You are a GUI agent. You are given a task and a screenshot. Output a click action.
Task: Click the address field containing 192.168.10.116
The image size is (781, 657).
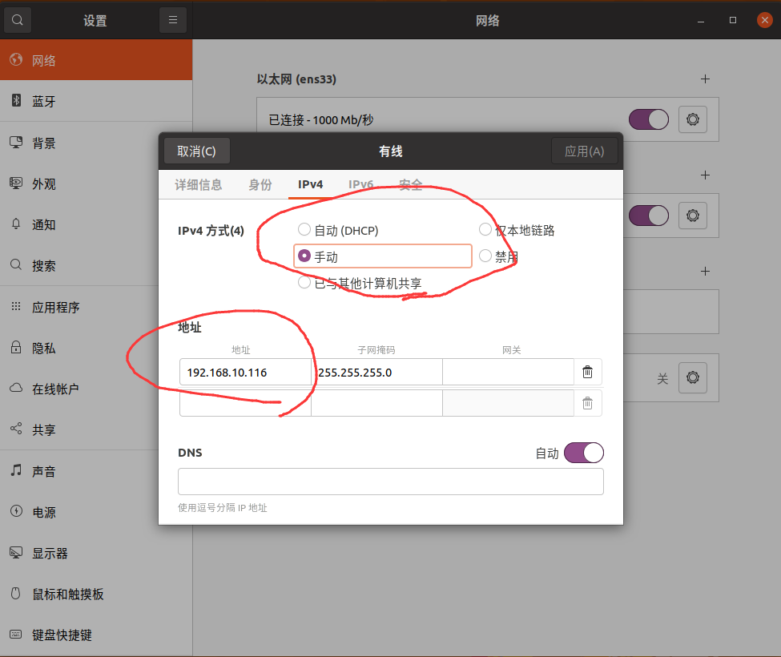245,372
